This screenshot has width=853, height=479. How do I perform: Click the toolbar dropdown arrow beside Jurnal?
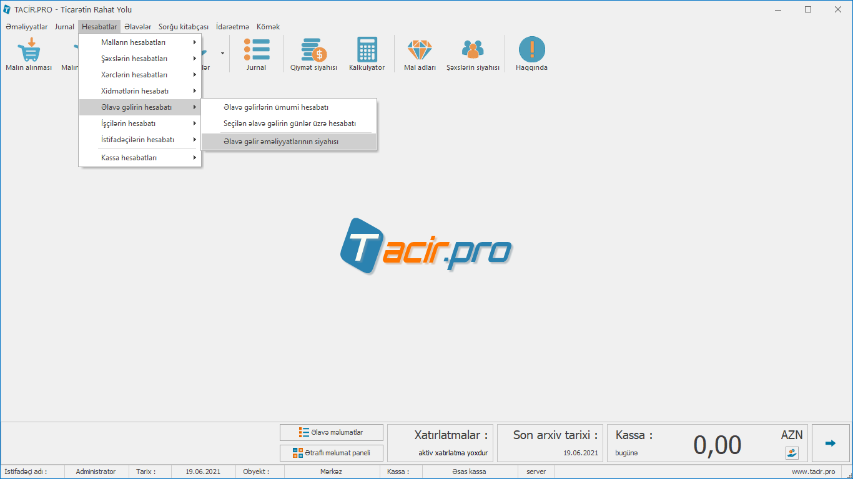tap(222, 54)
